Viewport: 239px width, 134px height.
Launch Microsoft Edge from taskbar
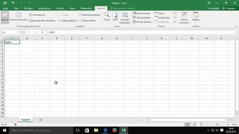coord(105,130)
